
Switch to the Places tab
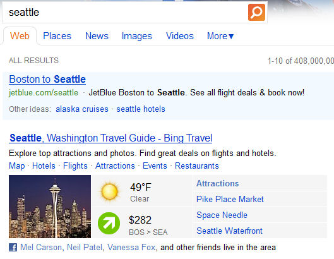tap(57, 36)
